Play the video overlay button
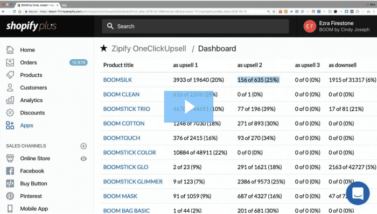Image resolution: width=377 pixels, height=214 pixels. [x=188, y=107]
